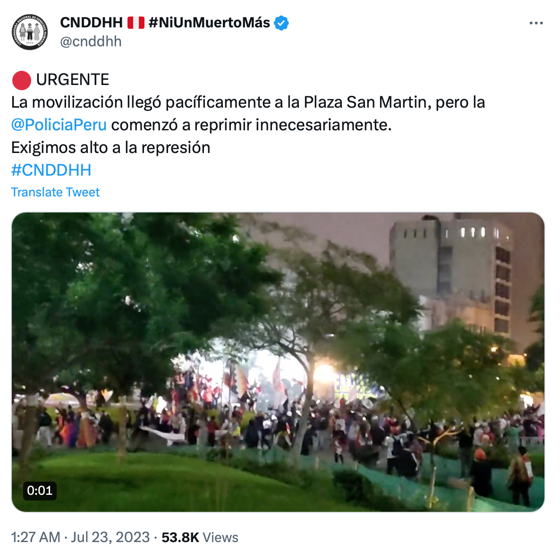Open the three-dot more options menu

pos(536,23)
